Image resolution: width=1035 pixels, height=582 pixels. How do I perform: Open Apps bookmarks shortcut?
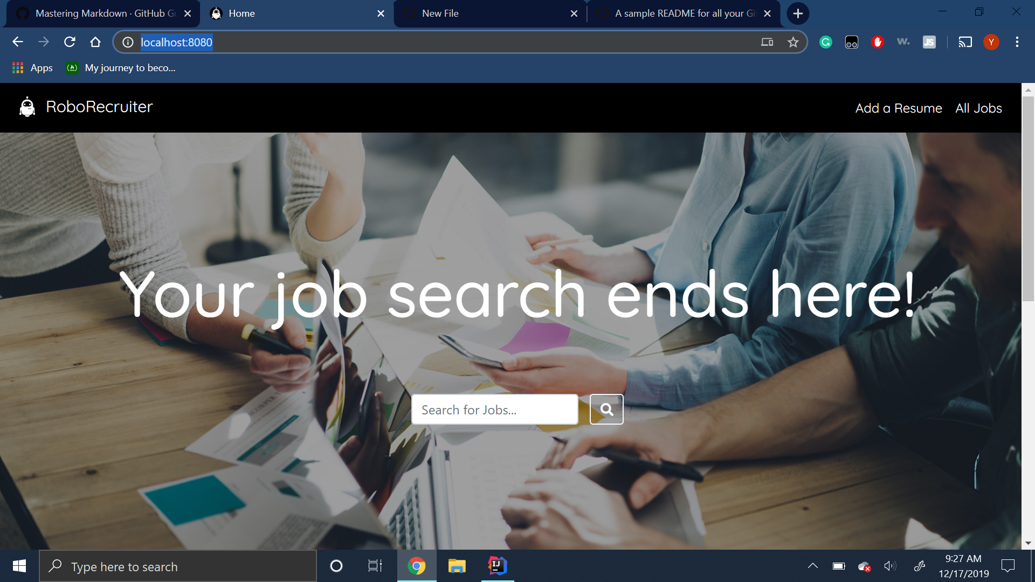[x=32, y=68]
